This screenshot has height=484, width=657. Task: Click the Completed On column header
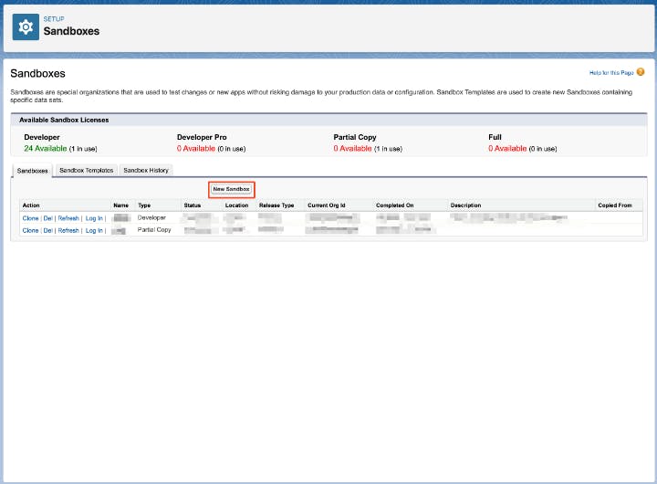395,205
